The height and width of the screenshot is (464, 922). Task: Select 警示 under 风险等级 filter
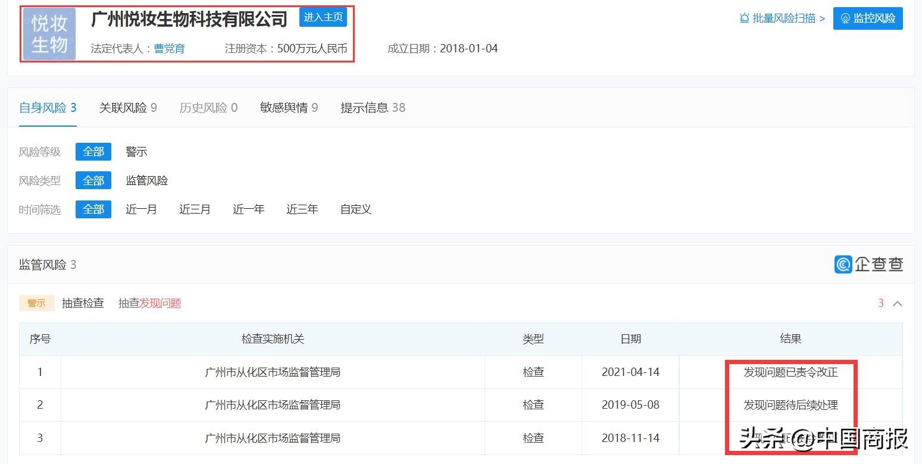click(x=136, y=152)
